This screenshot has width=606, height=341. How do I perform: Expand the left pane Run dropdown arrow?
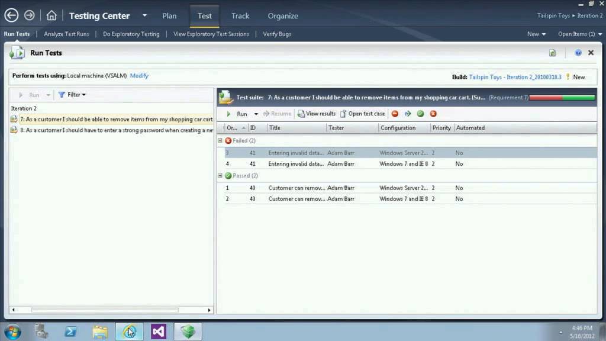pos(49,95)
